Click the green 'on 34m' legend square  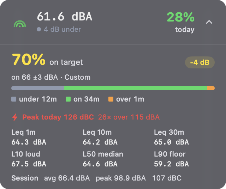click(68, 99)
